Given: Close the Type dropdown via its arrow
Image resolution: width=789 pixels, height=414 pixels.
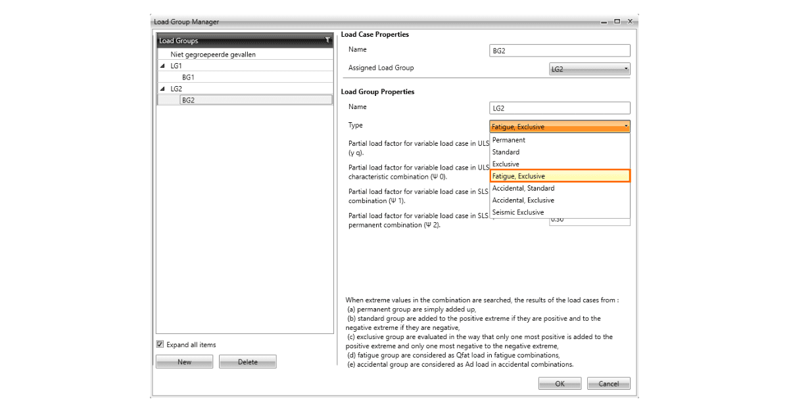Looking at the screenshot, I should click(626, 127).
